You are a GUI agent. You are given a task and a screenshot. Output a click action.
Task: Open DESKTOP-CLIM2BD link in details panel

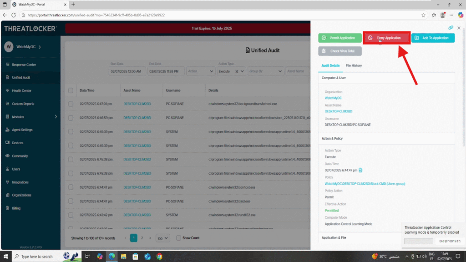pyautogui.click(x=338, y=111)
